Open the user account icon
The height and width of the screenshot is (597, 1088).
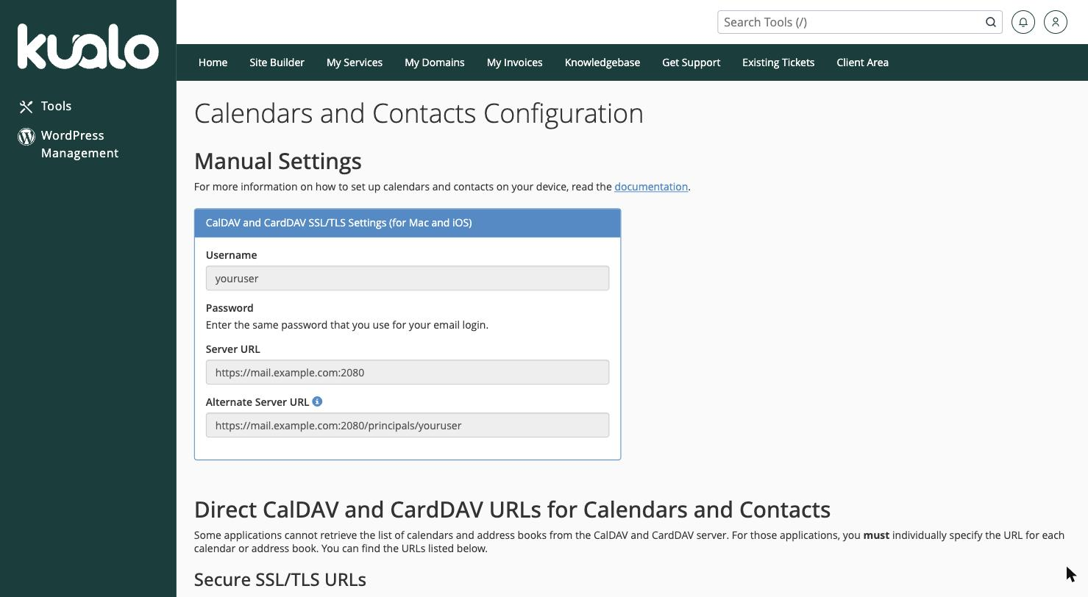(1056, 22)
